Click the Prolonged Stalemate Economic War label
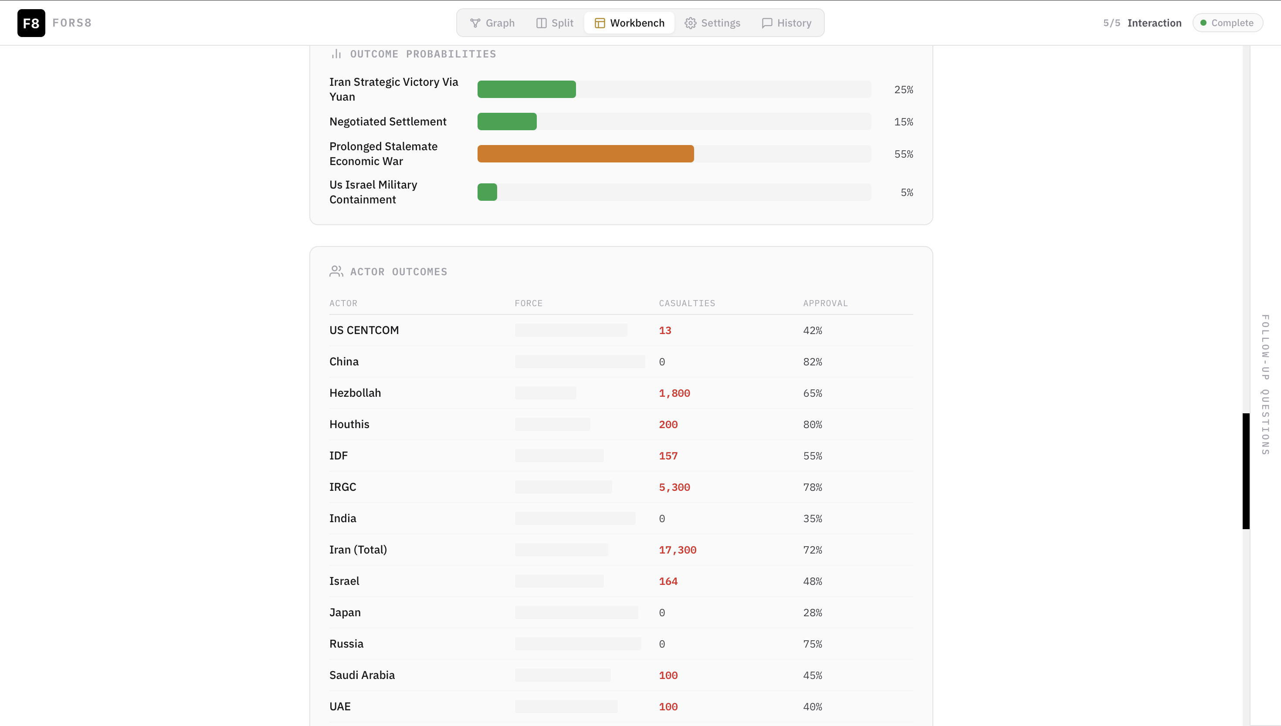 (383, 154)
